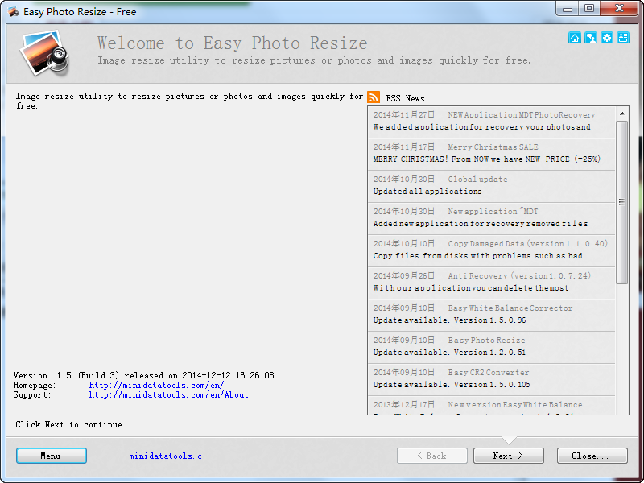Open the Menu button
644x483 pixels.
[52, 456]
